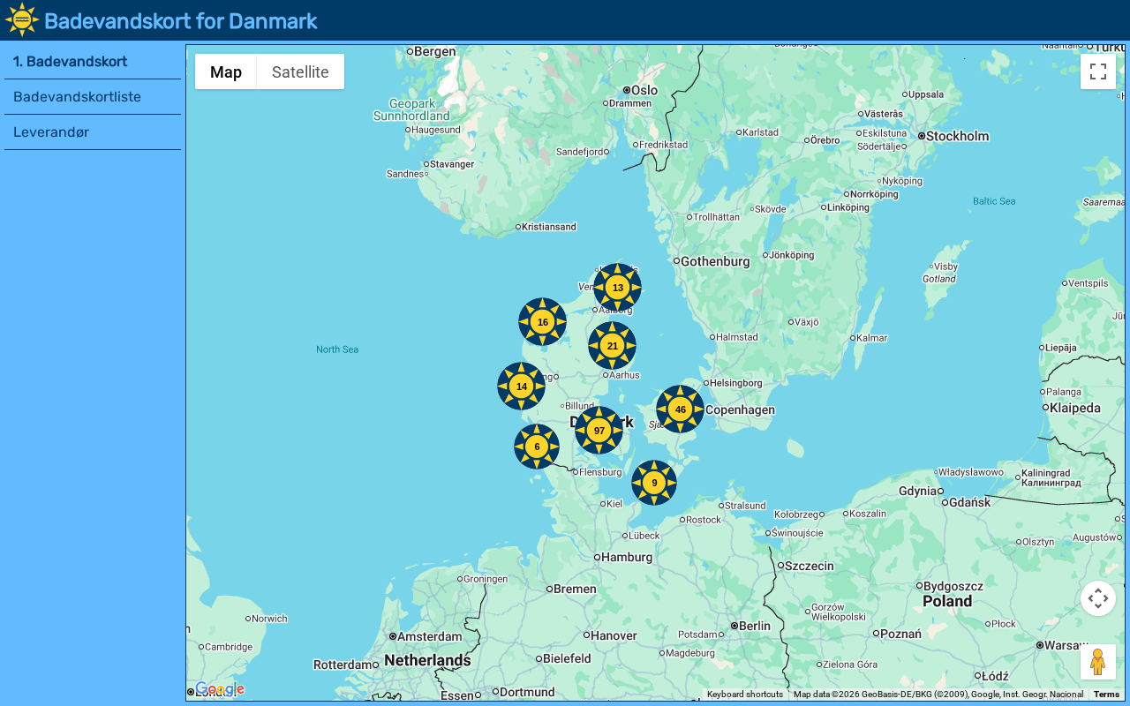Click the Lübeck city label
The width and height of the screenshot is (1130, 706).
click(644, 536)
